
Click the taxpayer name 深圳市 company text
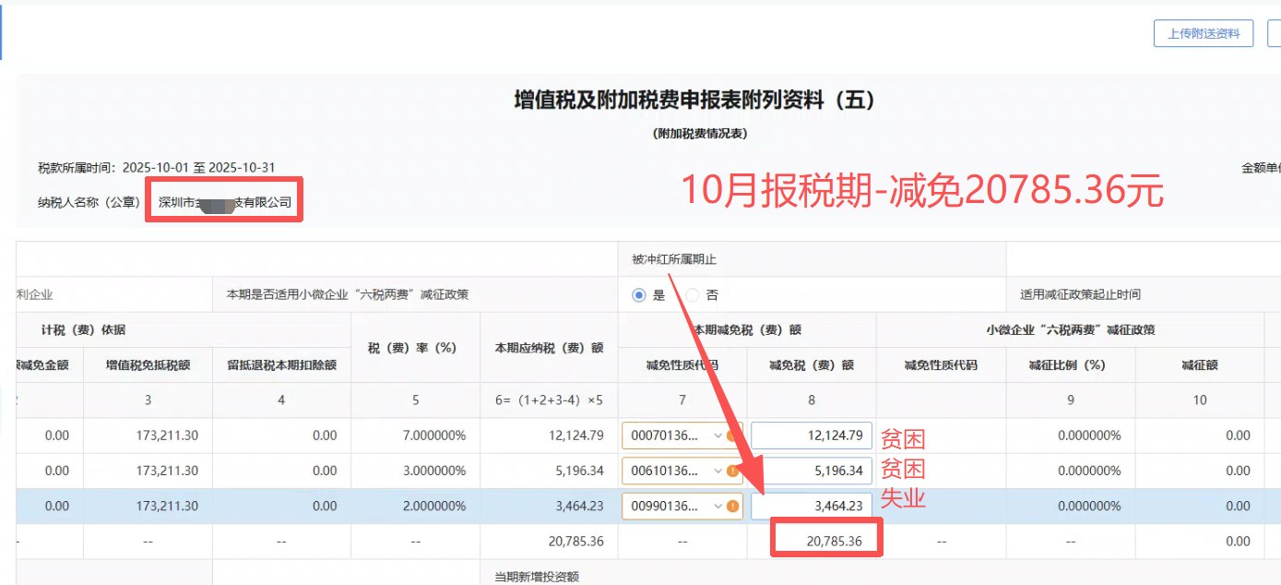tap(224, 201)
